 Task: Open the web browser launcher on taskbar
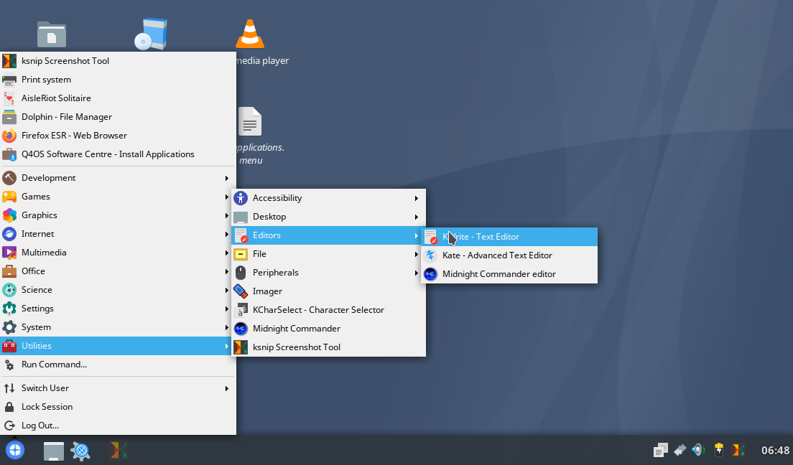81,451
